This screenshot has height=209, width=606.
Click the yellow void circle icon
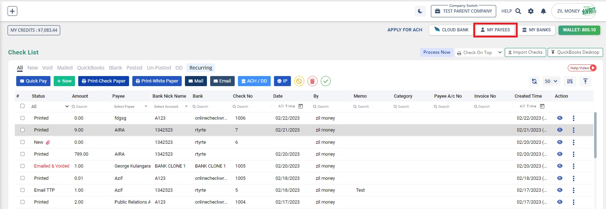point(299,81)
